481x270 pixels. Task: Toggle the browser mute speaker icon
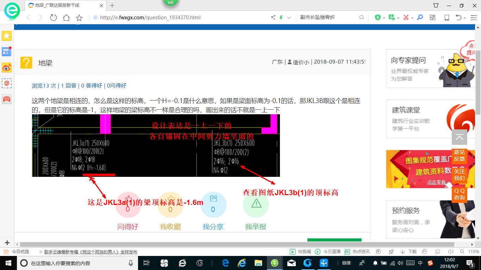click(450, 252)
